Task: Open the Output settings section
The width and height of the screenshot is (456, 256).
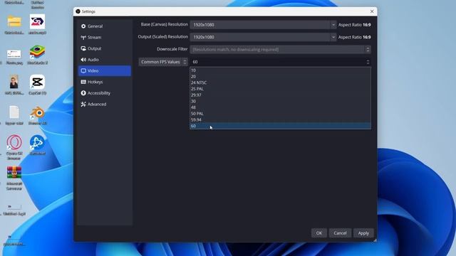Action: click(x=105, y=48)
